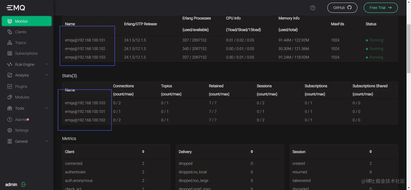The image size is (411, 190).
Task: Expand the Tools submenu chevron
Action: (46, 108)
